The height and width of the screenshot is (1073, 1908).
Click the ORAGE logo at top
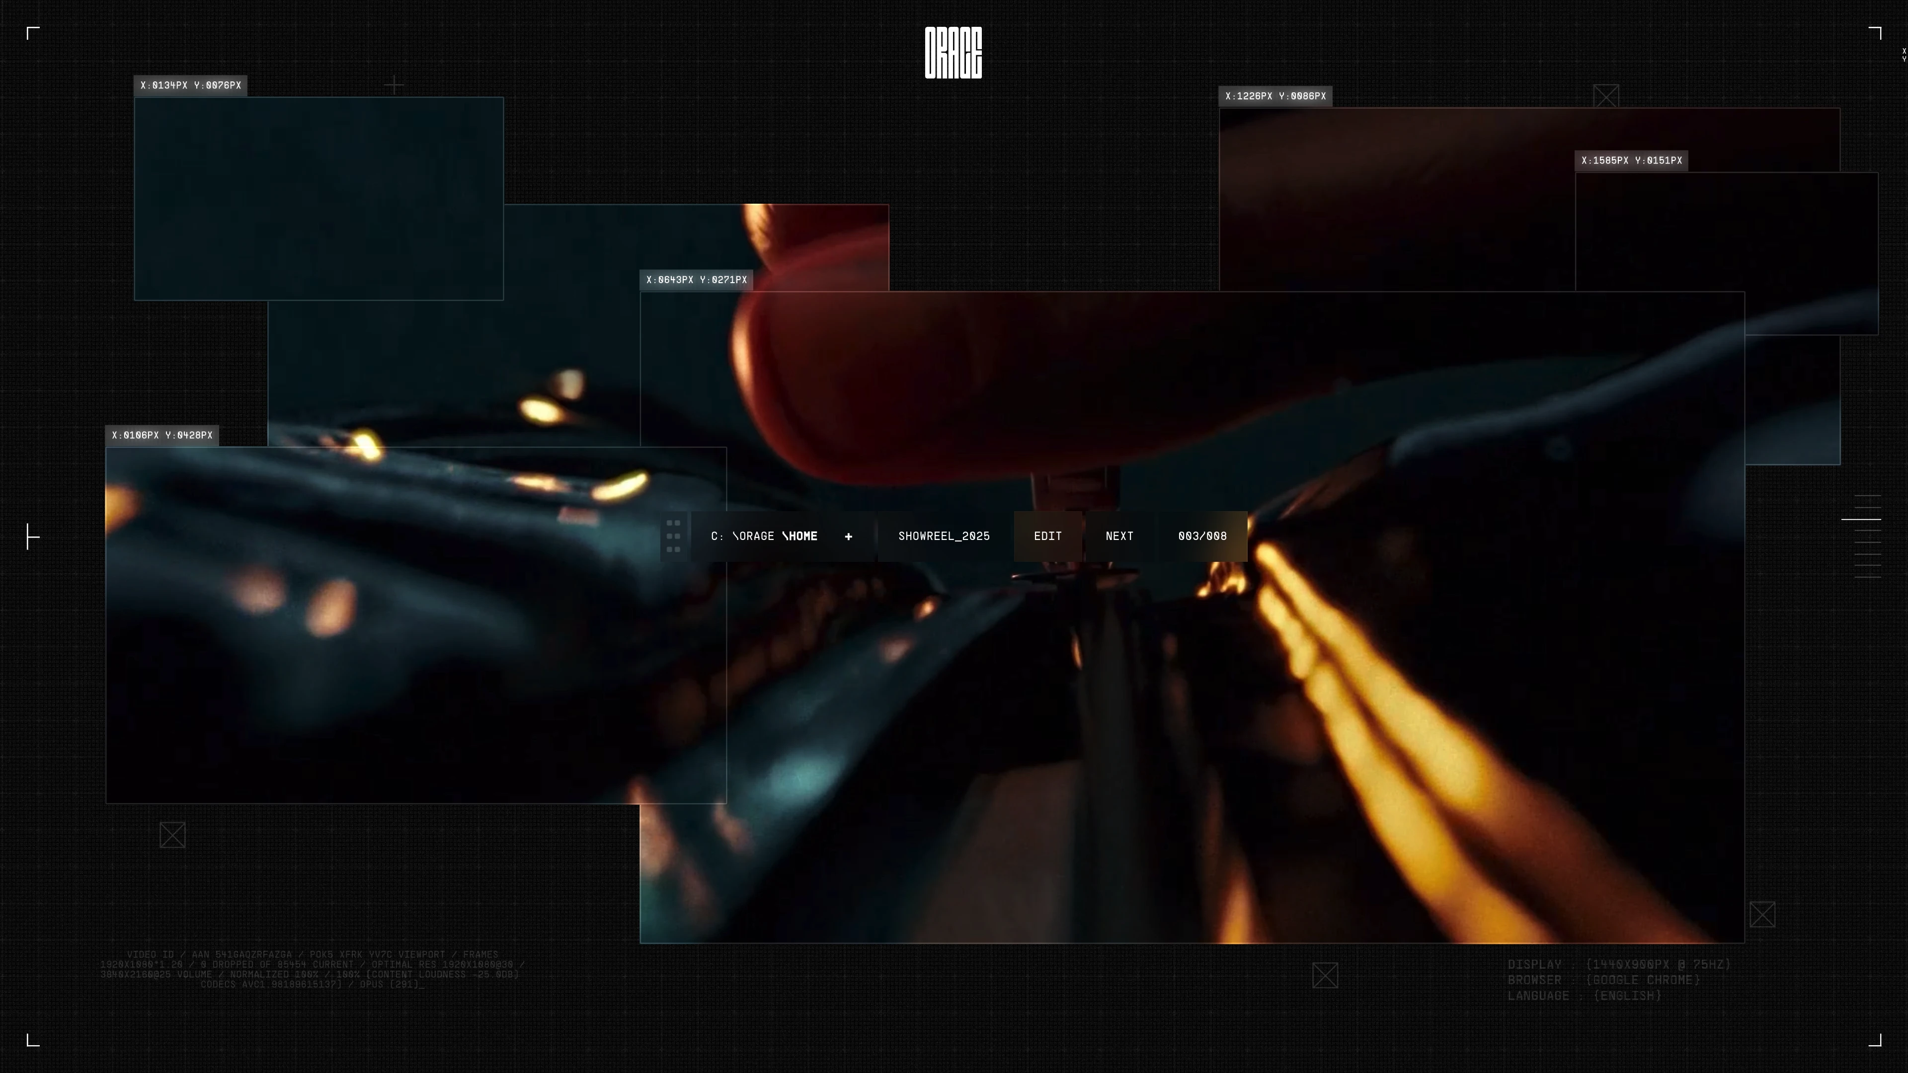pos(954,53)
